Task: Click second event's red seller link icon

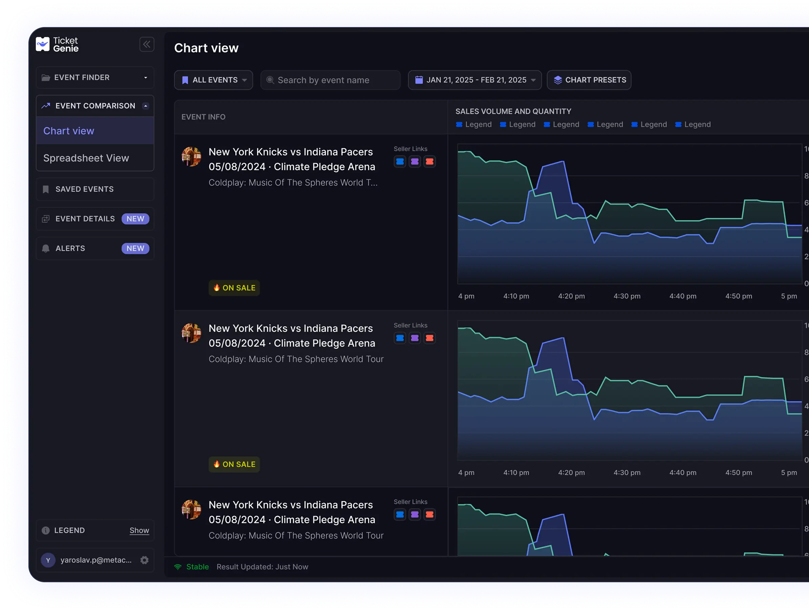Action: [430, 338]
